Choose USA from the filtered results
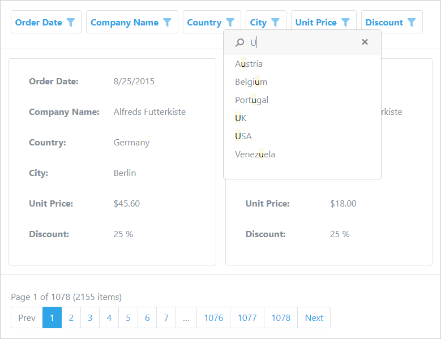441x339 pixels. pos(243,136)
